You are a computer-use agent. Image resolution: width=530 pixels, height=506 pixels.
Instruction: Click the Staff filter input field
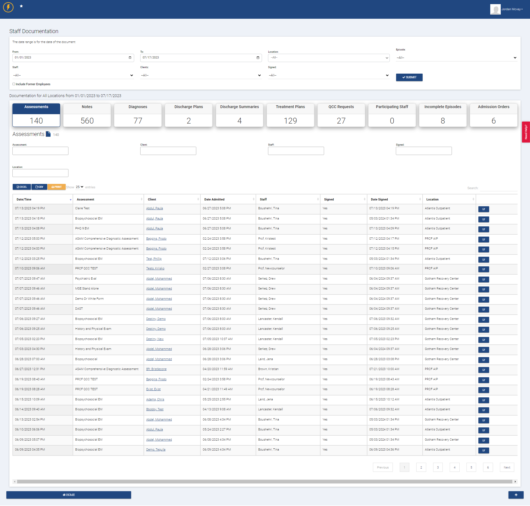296,151
